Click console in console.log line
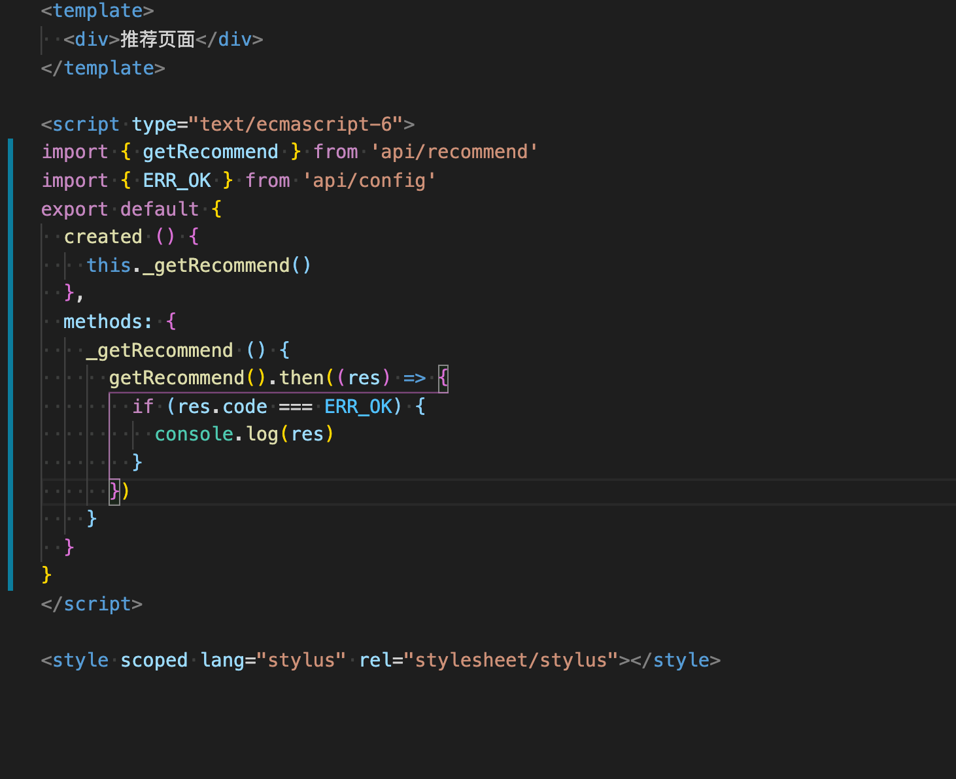The image size is (956, 779). 194,434
